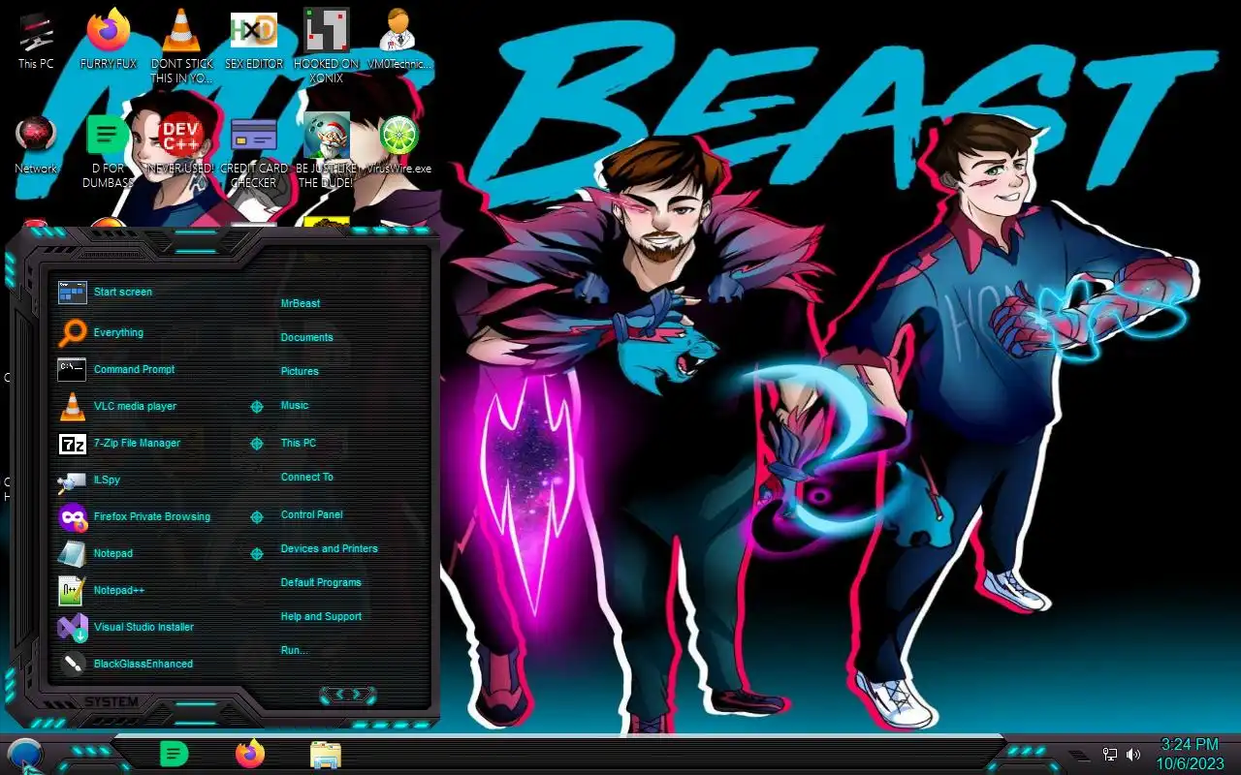Select This PC in the start menu
Viewport: 1241px width, 775px height.
click(299, 443)
